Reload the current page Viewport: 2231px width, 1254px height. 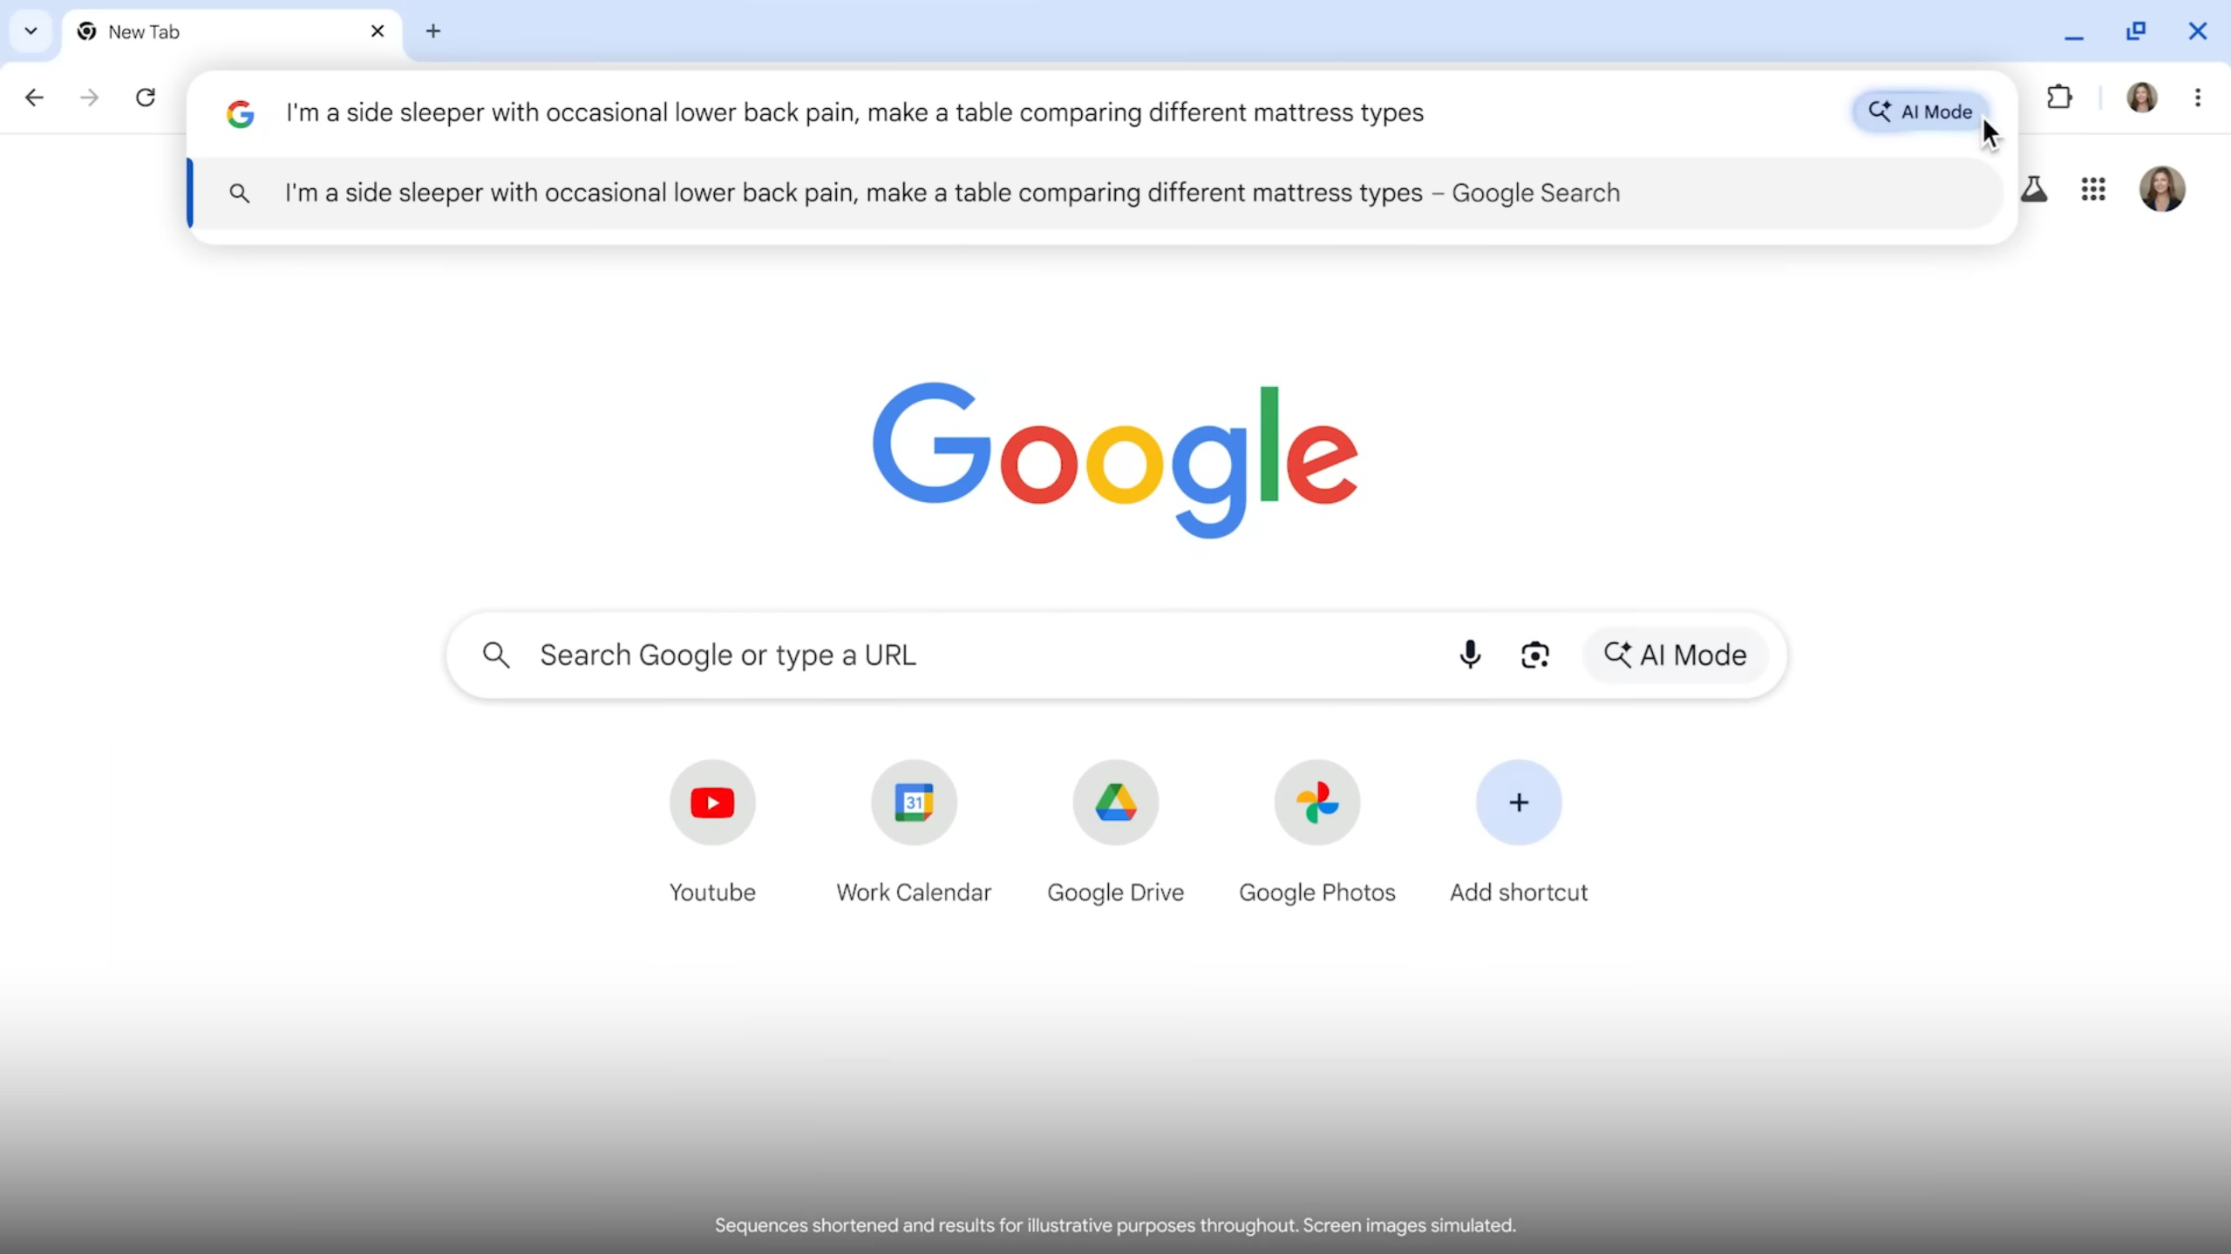[146, 97]
